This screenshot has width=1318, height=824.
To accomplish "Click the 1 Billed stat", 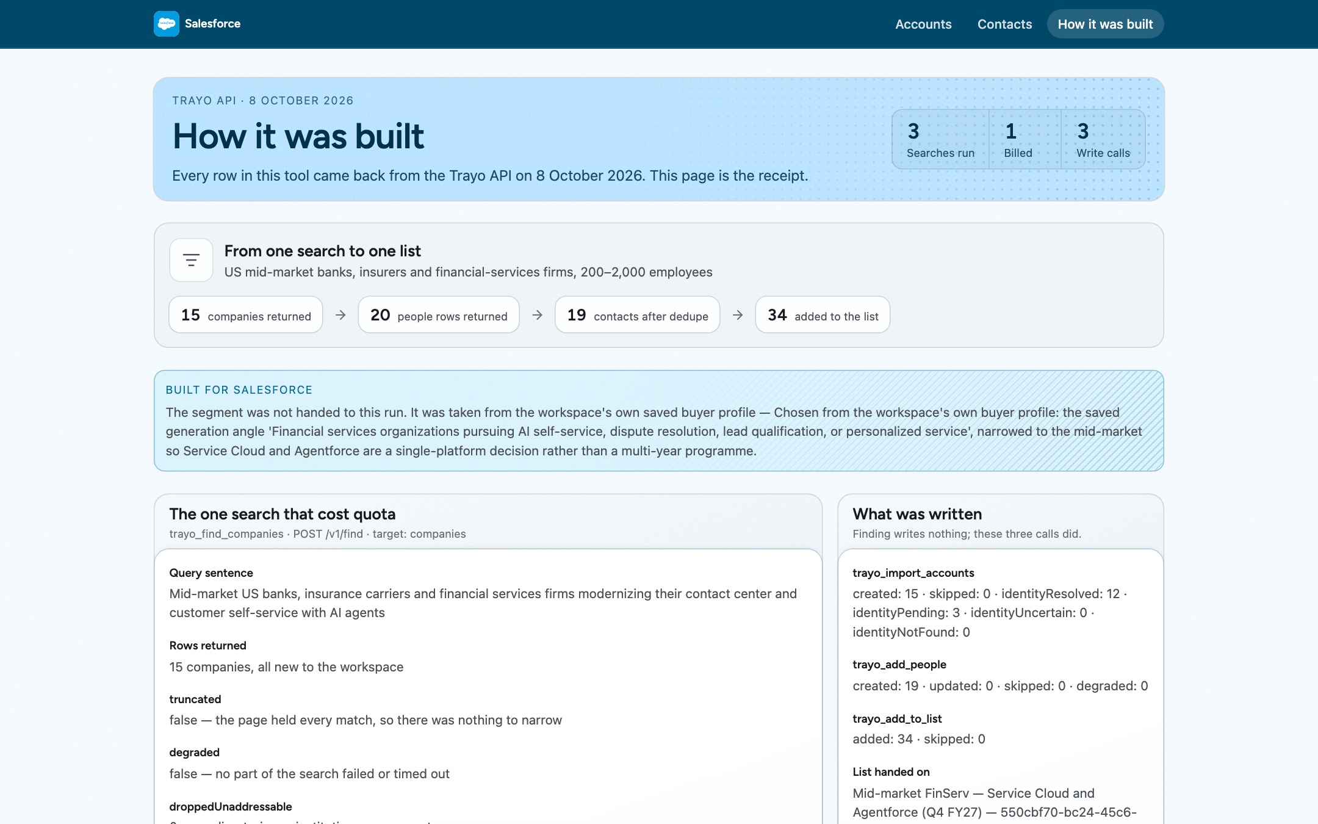I will point(1025,140).
